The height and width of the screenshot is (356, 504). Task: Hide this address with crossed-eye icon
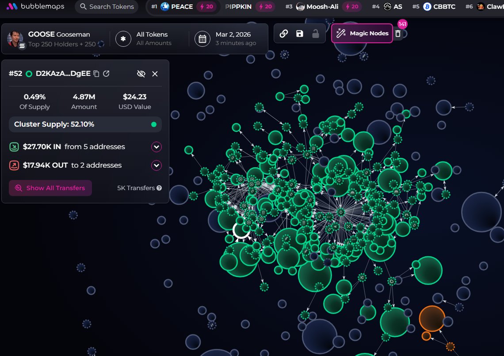point(141,74)
